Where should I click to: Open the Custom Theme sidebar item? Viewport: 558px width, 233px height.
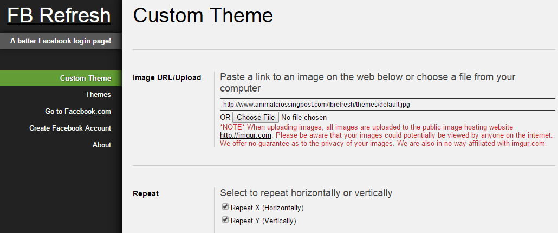[61, 78]
